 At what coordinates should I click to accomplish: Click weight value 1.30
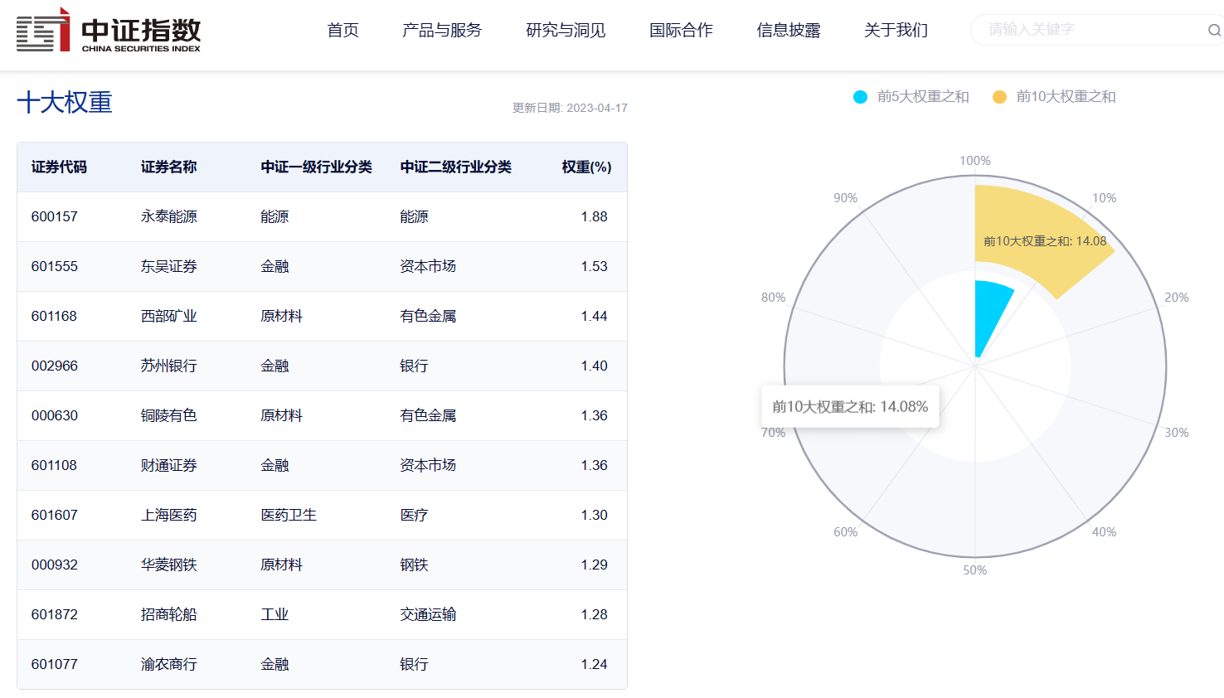point(594,516)
